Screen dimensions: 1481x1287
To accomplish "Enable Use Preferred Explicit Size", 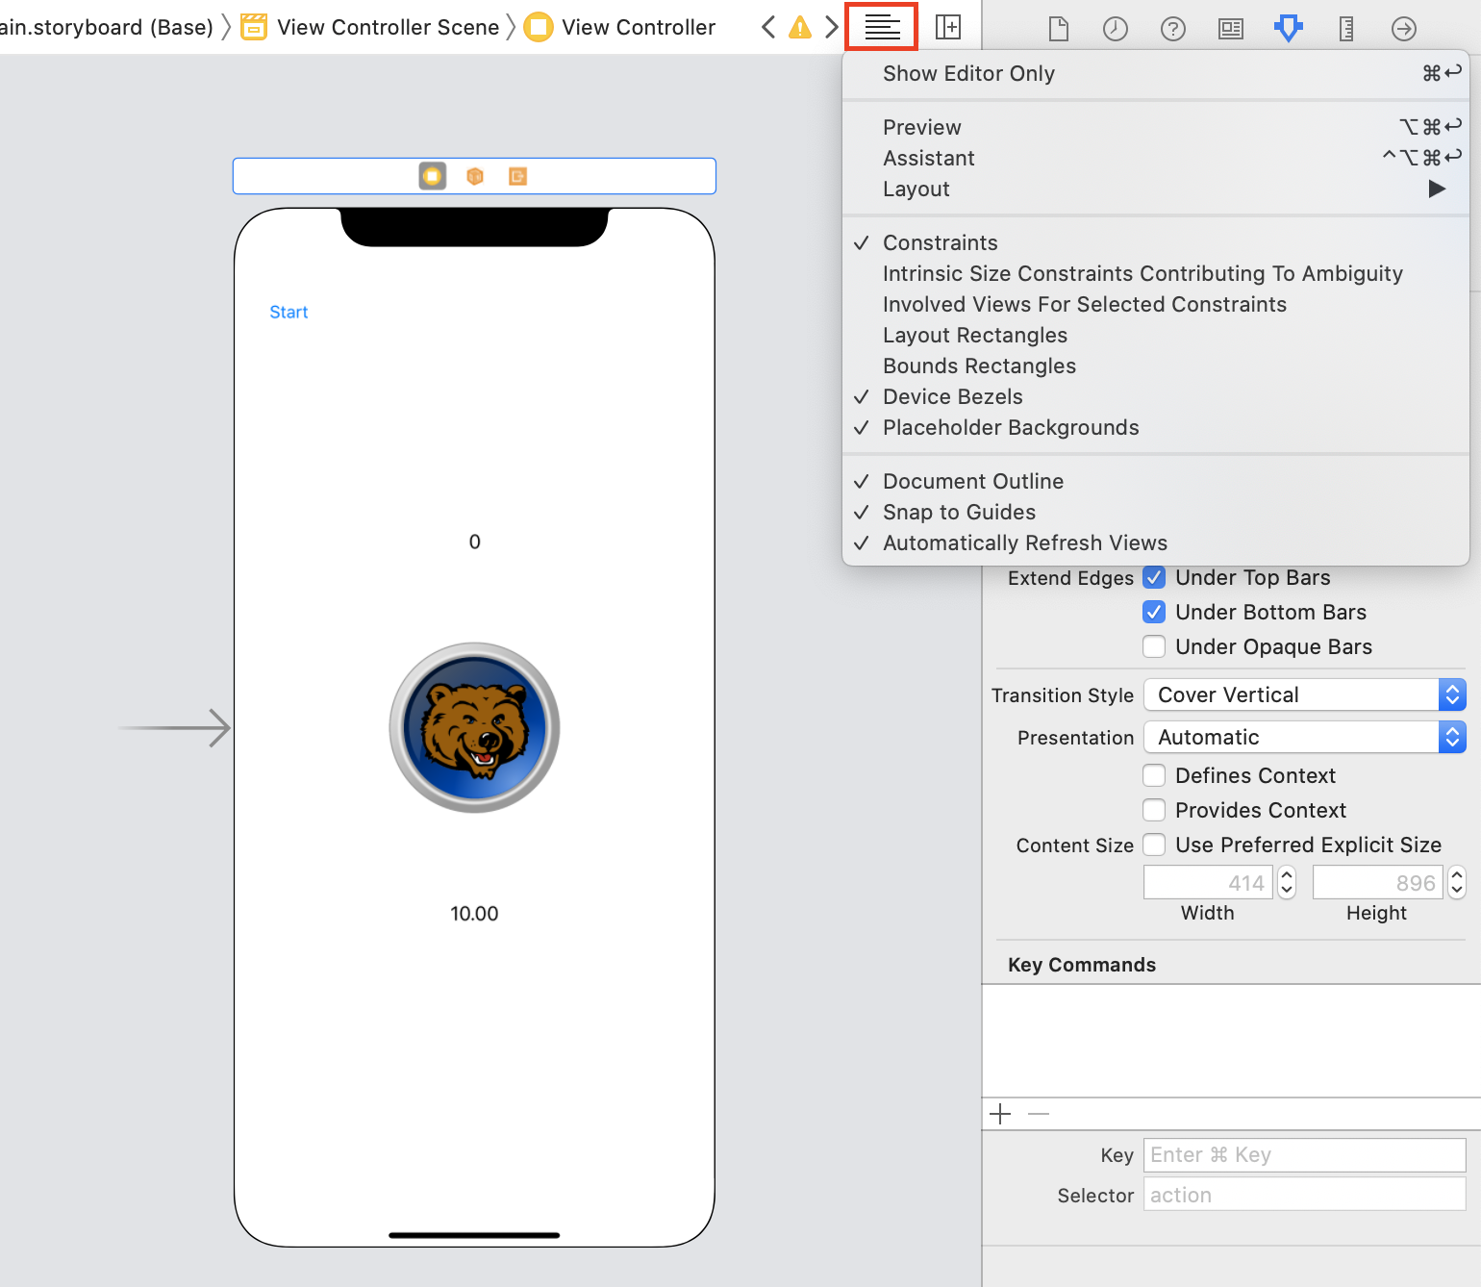I will (1154, 845).
